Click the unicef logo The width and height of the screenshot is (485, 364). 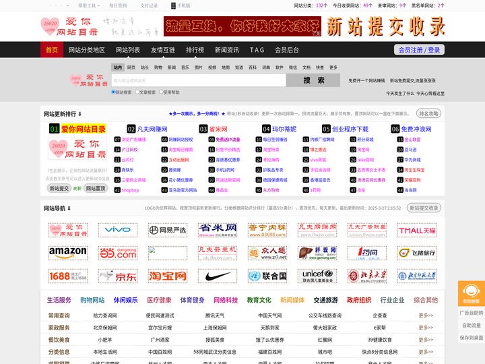tap(317, 276)
